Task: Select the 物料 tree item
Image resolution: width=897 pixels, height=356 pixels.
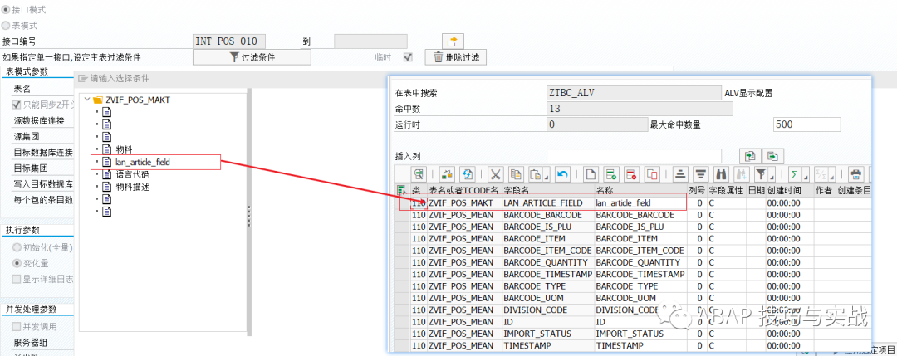Action: [x=124, y=149]
